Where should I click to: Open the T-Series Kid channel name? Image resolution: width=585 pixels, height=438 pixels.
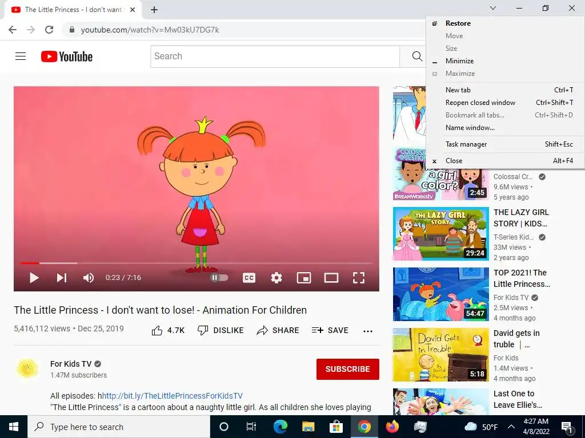514,237
